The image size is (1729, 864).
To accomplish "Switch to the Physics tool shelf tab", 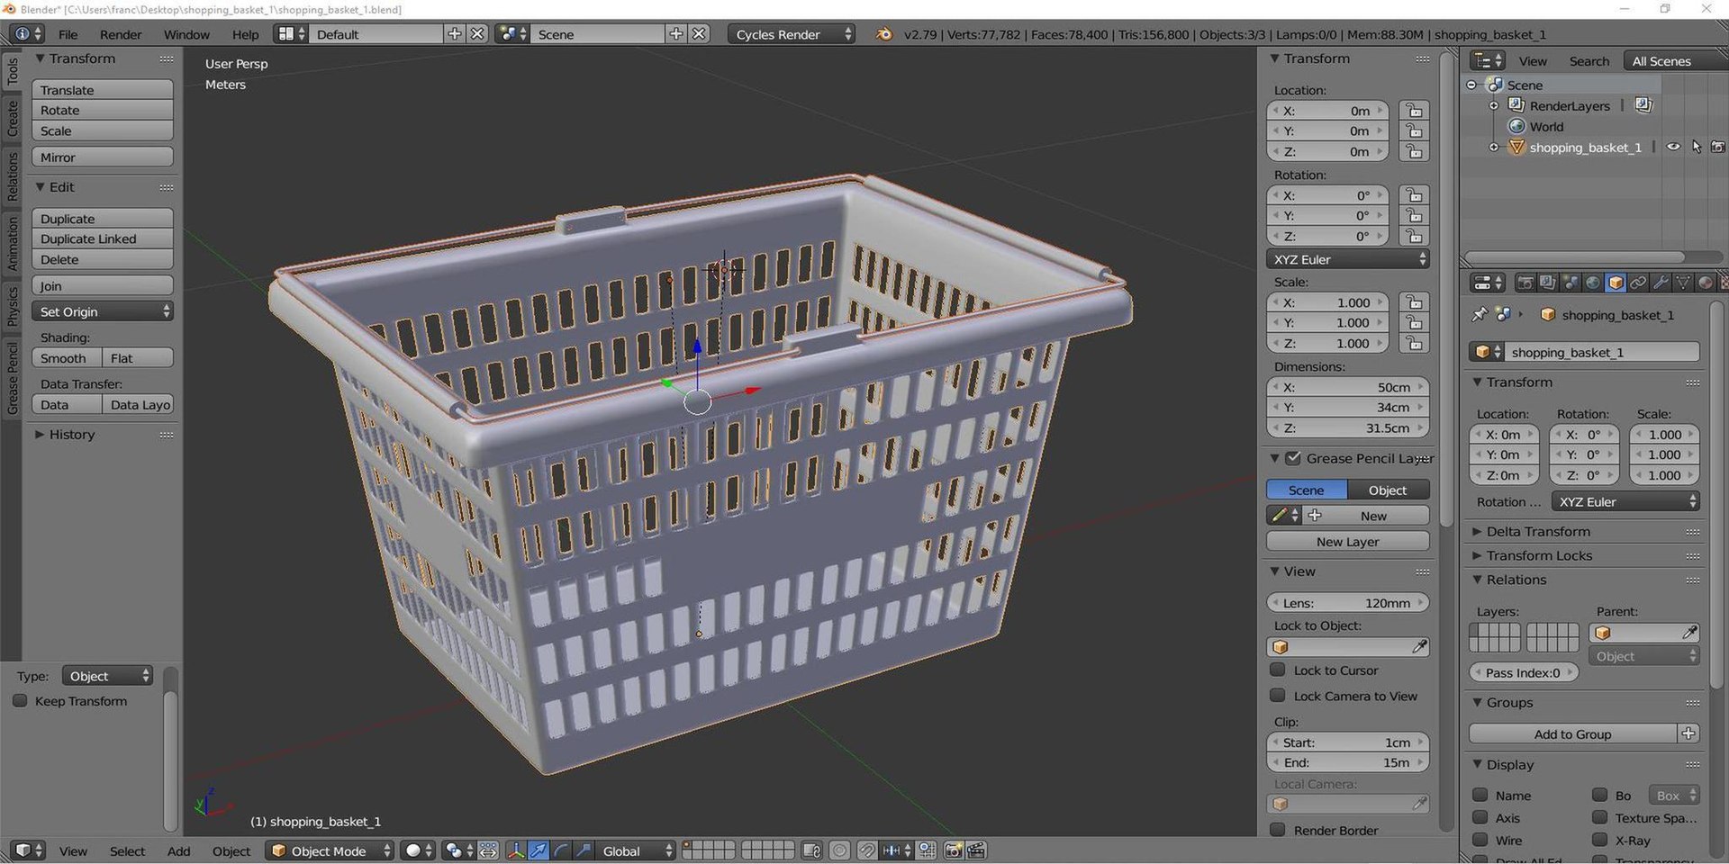I will click(x=12, y=306).
